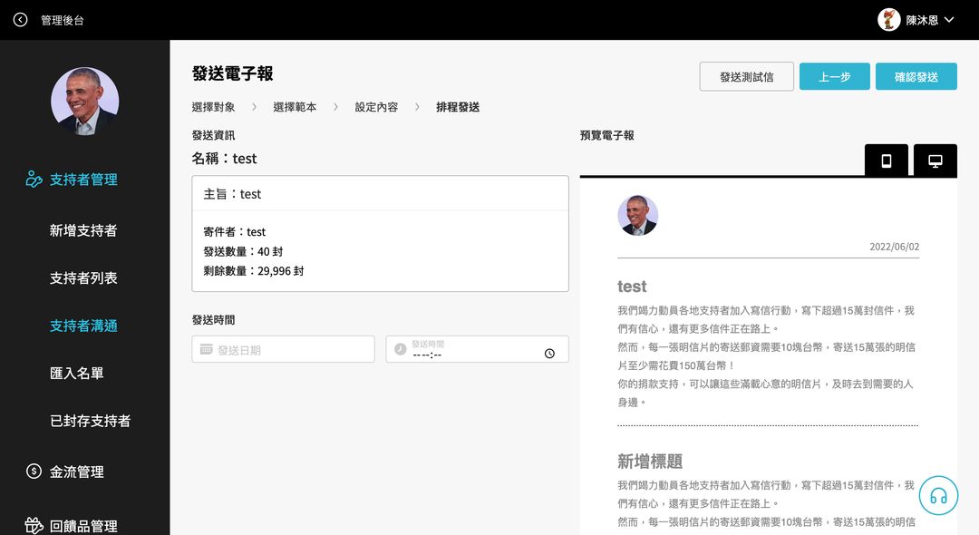Go back with the 上一步 button

[x=834, y=77]
